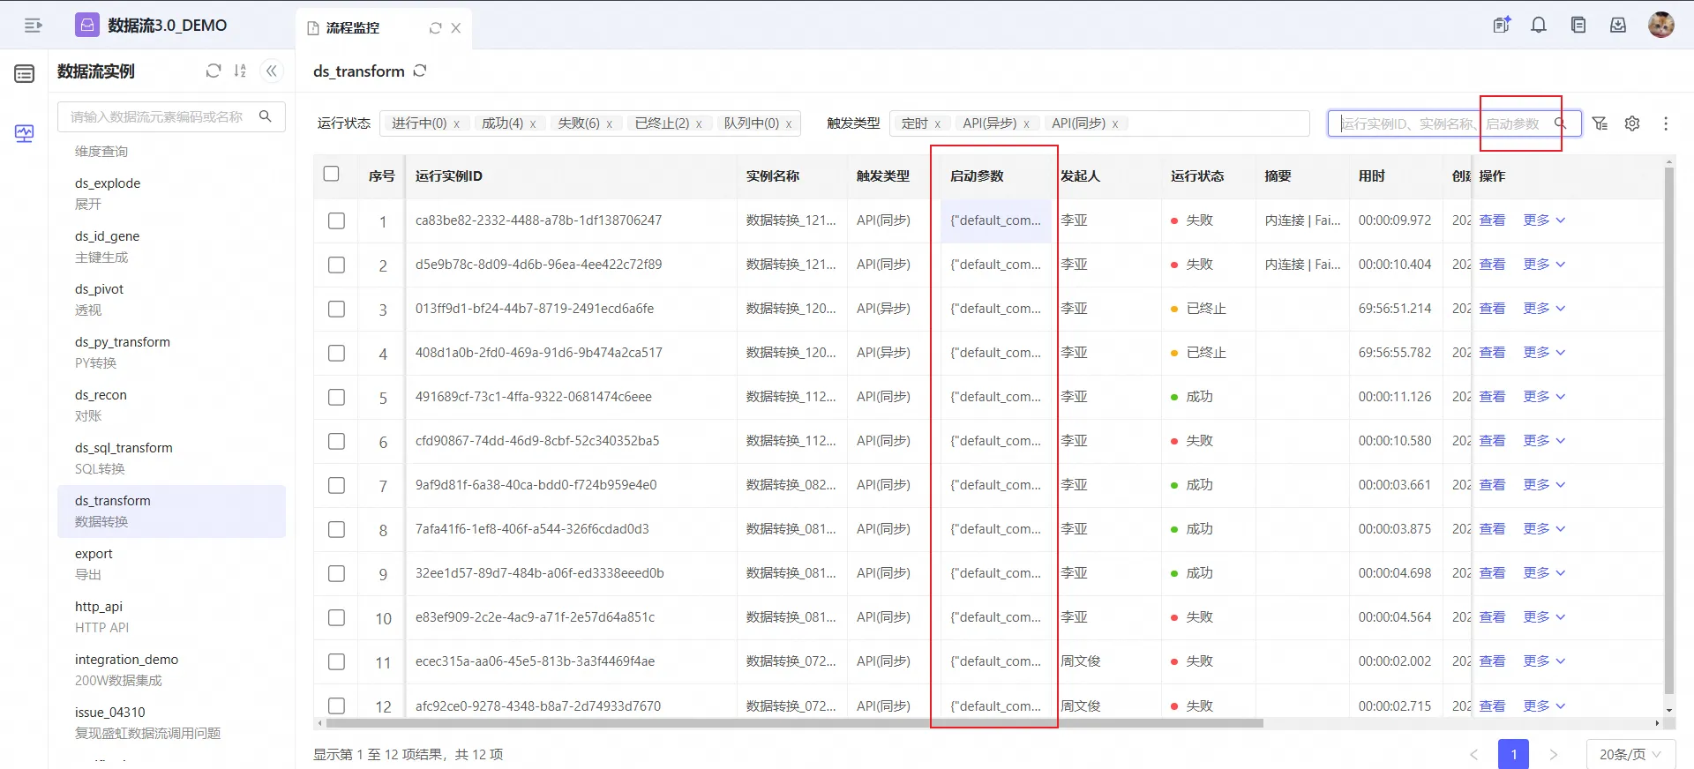
Task: Open table column settings gear
Action: [x=1632, y=123]
